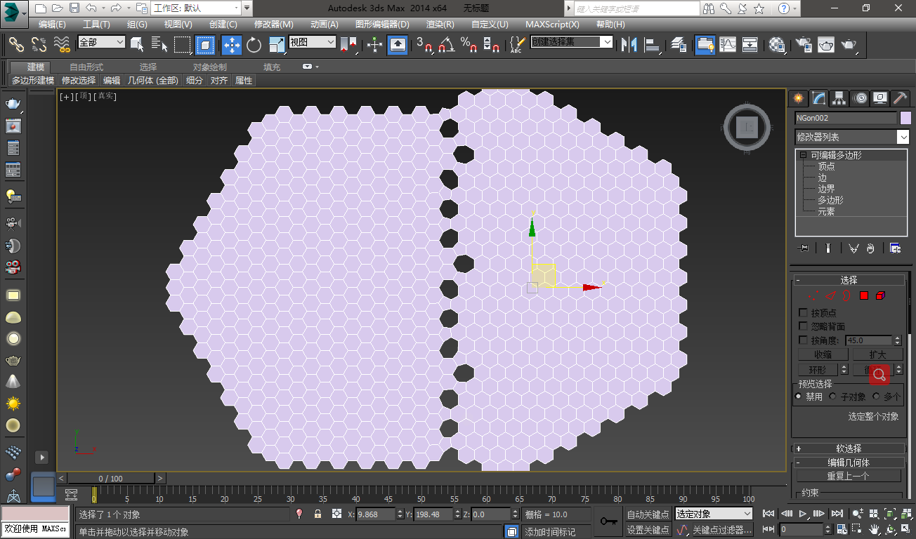
Task: Activate the Select Object tool
Action: pyautogui.click(x=137, y=44)
